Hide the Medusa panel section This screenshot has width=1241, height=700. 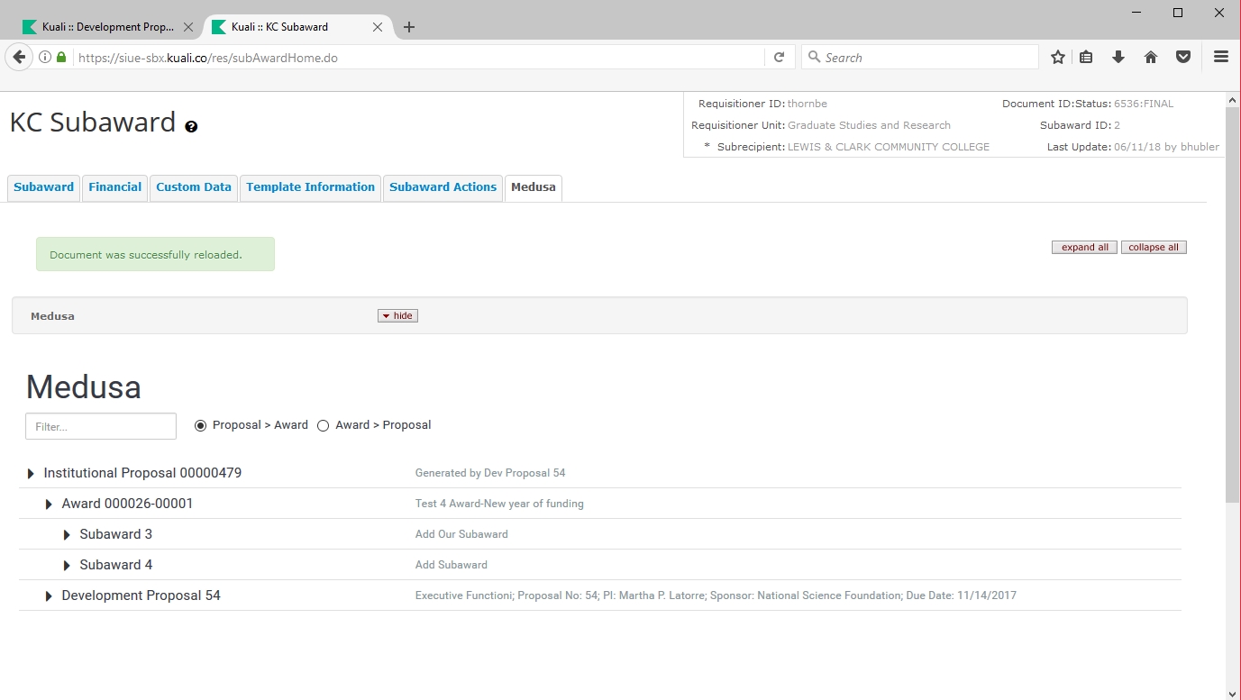397,316
